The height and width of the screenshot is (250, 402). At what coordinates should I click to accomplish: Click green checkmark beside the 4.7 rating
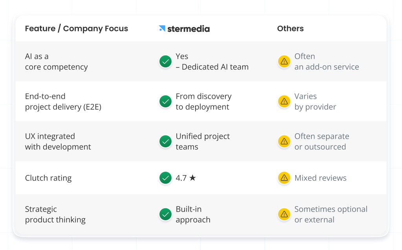[166, 178]
